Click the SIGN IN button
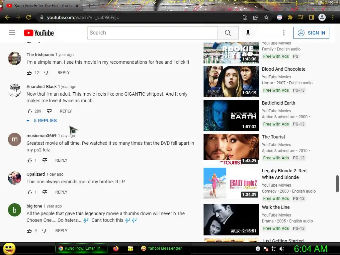The image size is (340, 255). (311, 33)
